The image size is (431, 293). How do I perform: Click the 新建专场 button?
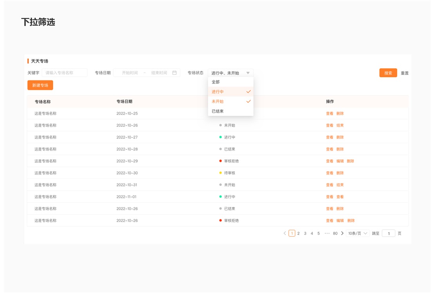tap(40, 85)
